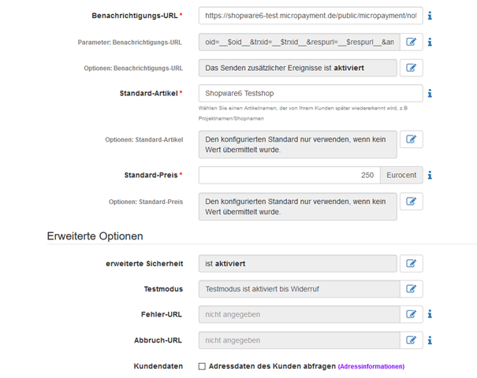
Task: Show info for Benachrichtigungs-URL
Action: 430,16
